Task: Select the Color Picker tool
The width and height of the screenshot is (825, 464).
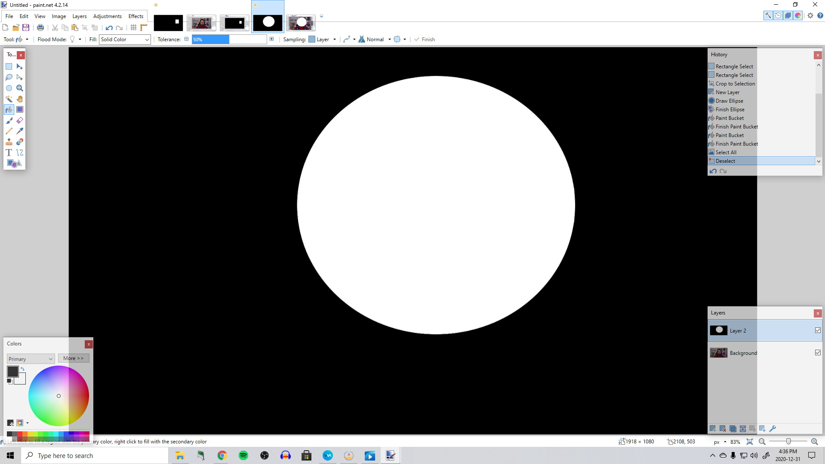Action: coord(20,131)
